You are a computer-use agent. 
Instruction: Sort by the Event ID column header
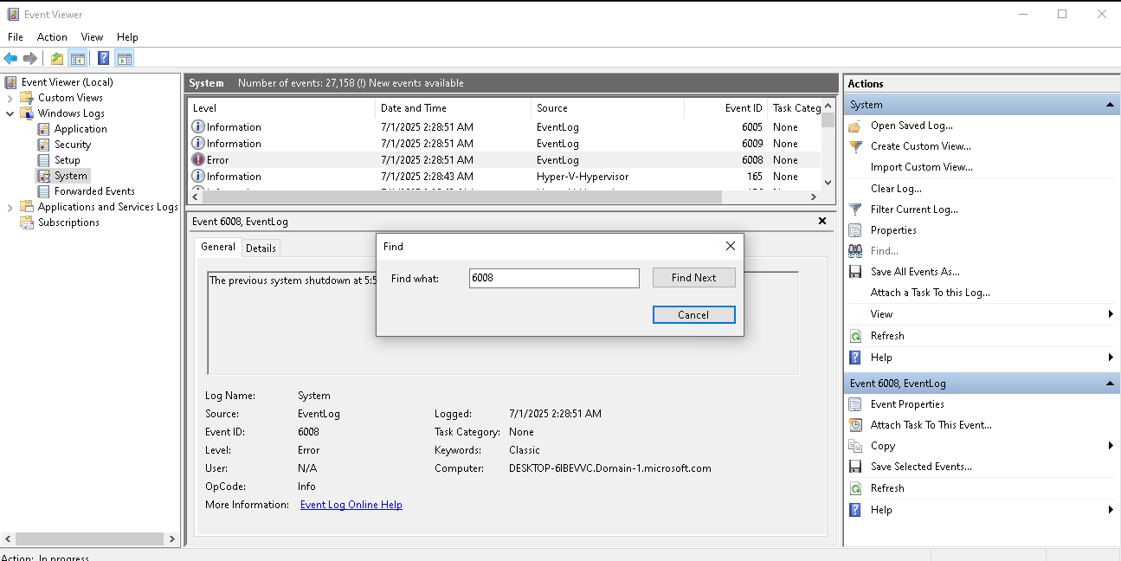(x=725, y=108)
